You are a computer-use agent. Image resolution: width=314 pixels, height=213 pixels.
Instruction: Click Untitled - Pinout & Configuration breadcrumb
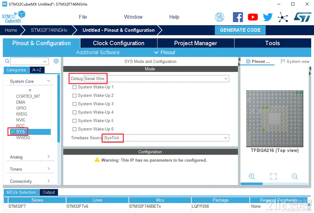118,30
